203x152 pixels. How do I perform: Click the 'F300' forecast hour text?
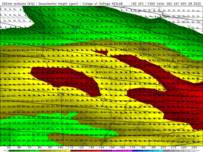click(x=151, y=4)
